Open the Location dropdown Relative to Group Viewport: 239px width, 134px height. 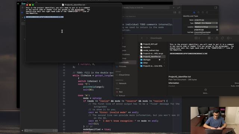click(206, 27)
